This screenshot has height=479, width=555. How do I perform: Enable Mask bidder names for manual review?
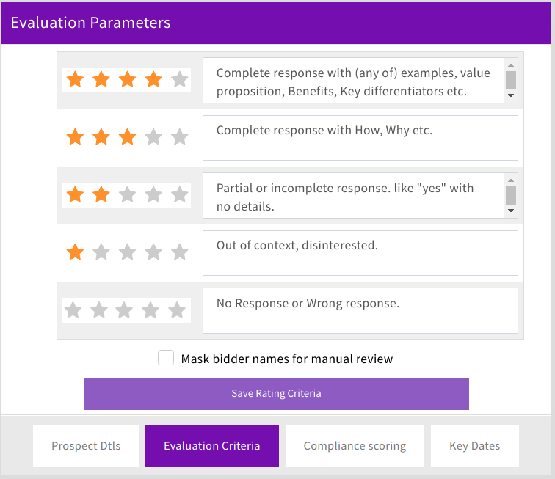tap(167, 358)
